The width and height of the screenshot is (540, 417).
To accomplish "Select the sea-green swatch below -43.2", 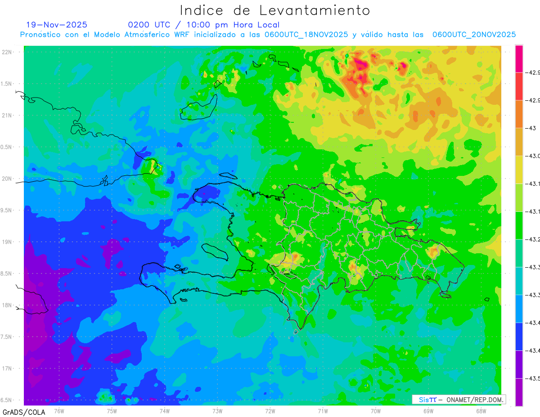I will pos(519,253).
